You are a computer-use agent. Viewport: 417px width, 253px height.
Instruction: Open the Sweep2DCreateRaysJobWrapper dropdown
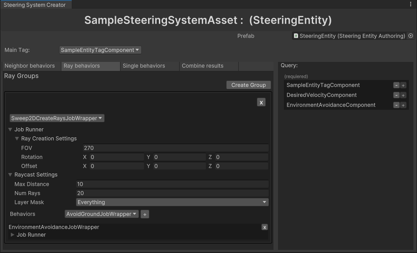pyautogui.click(x=57, y=118)
